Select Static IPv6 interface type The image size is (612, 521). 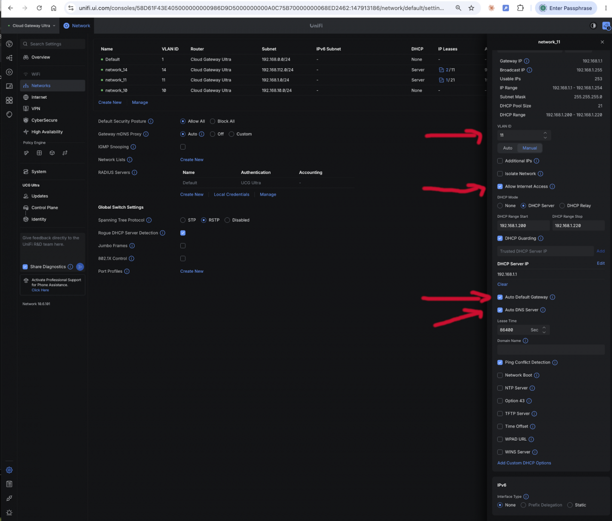coord(570,505)
